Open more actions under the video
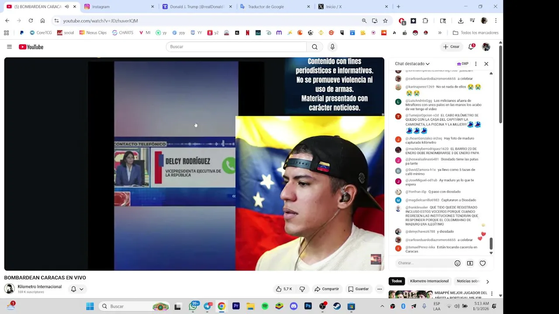 (380, 289)
